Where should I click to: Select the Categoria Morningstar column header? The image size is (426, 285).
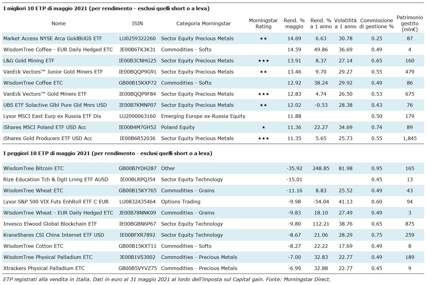[x=203, y=23]
